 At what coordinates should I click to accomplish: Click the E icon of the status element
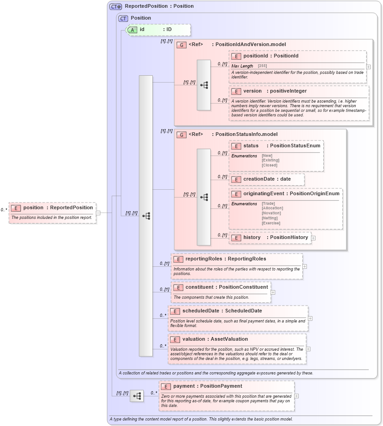click(x=236, y=145)
